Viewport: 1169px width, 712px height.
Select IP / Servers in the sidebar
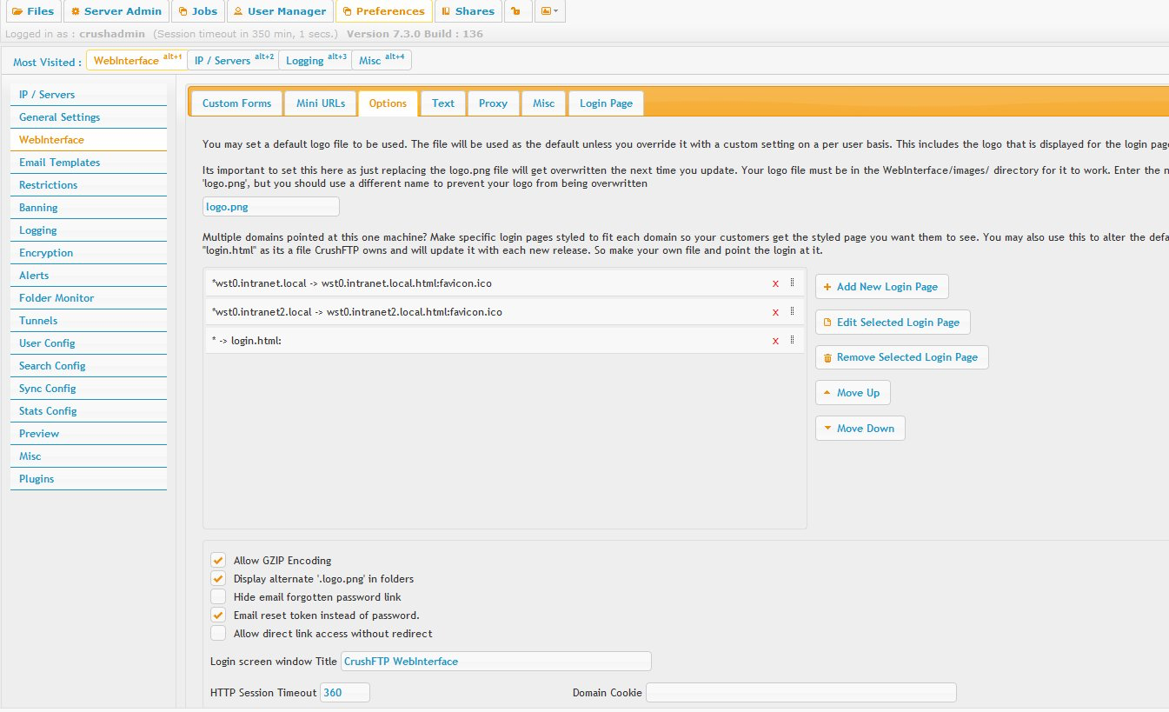pos(89,95)
